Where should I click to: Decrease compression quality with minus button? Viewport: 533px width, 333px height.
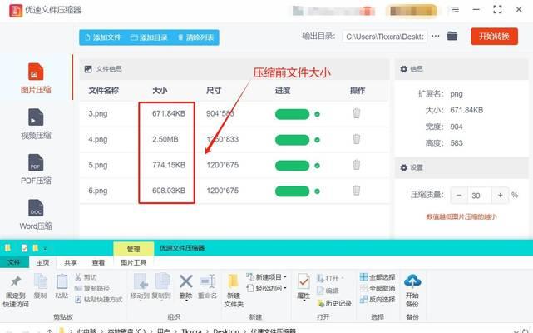[x=459, y=195]
